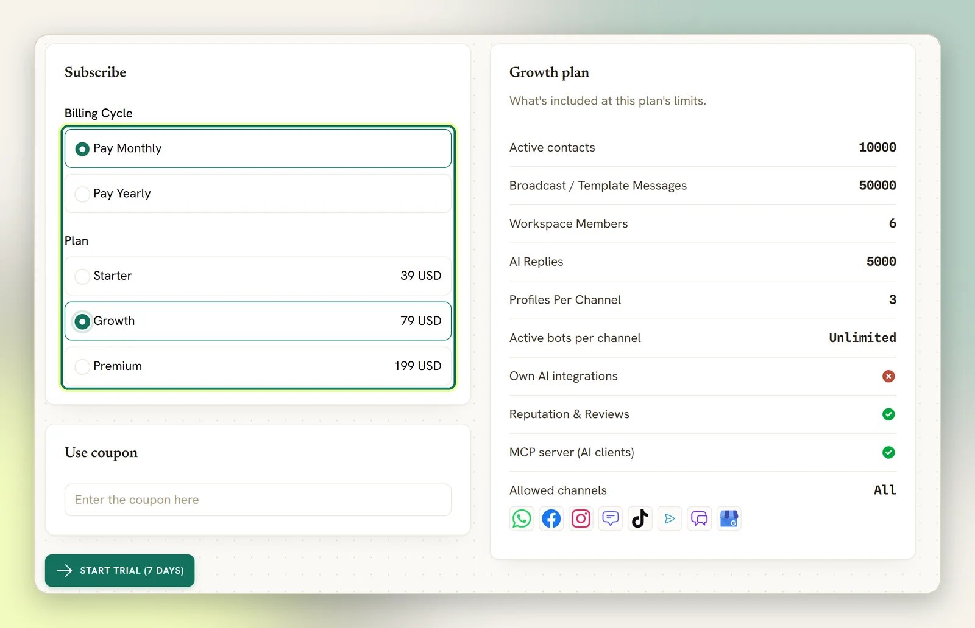Choose the Growth plan radio button

pyautogui.click(x=82, y=321)
